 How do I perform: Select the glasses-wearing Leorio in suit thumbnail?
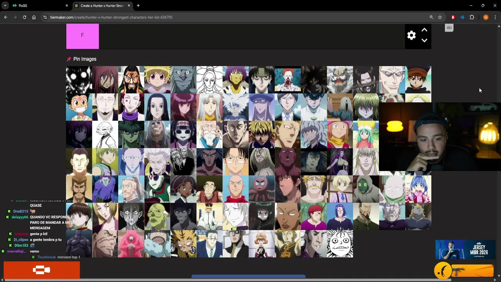[209, 244]
